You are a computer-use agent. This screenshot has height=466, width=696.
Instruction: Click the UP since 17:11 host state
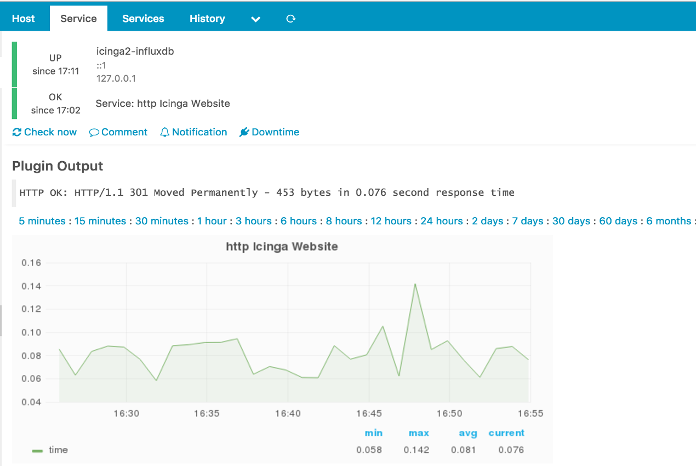point(55,65)
